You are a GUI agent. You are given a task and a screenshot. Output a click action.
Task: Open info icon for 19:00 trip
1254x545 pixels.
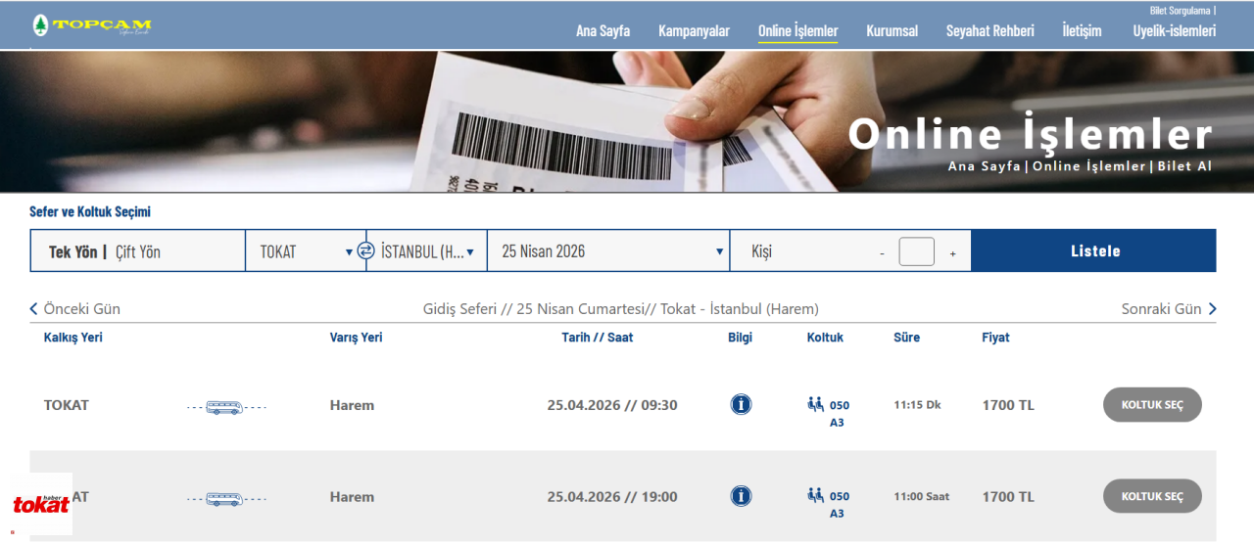click(741, 496)
